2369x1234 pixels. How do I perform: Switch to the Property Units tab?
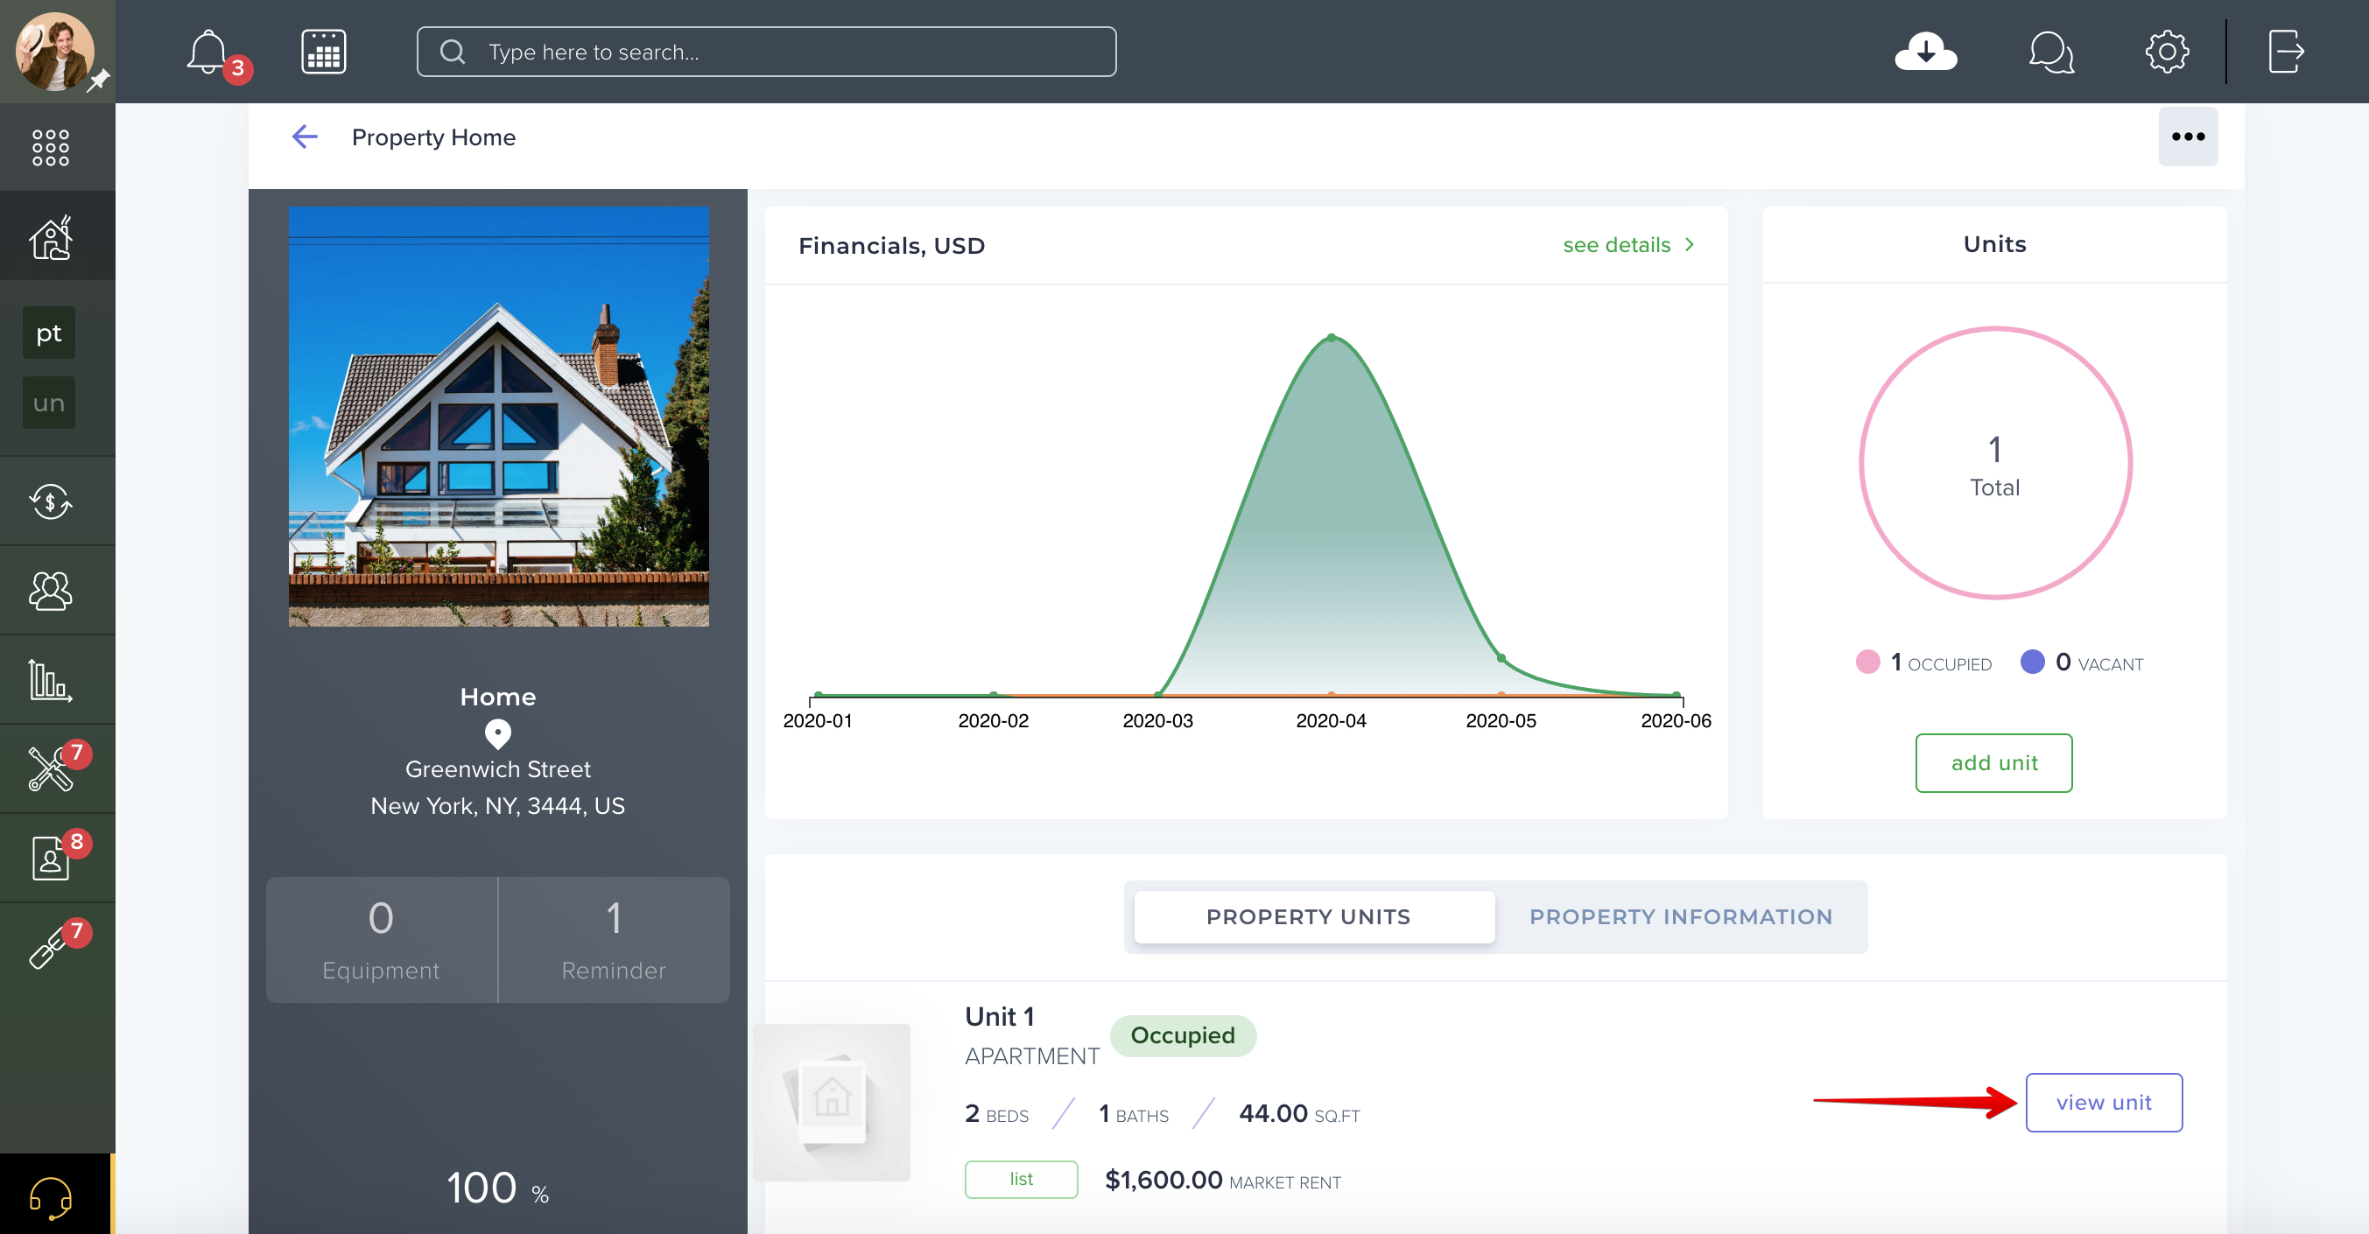pos(1313,917)
